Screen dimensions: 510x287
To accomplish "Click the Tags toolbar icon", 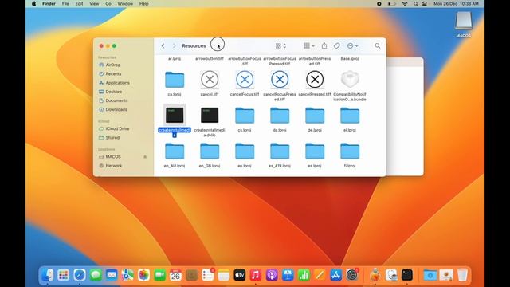I will (x=337, y=46).
